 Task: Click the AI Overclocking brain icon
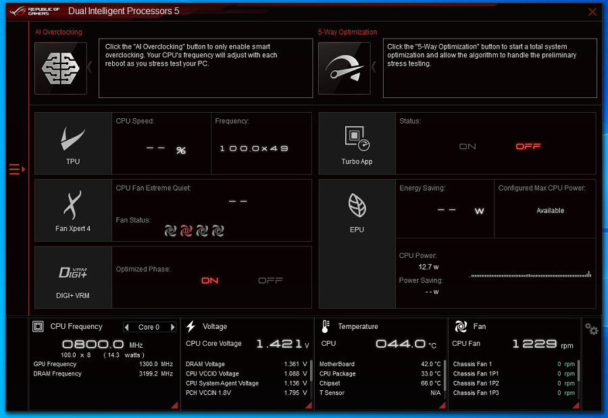pos(61,68)
